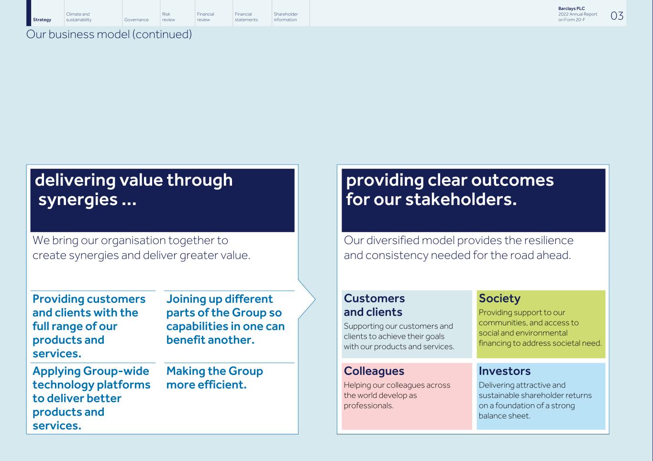
Task: Go to Climate and sustainability section
Action: (78, 17)
